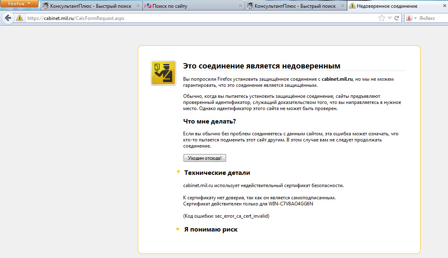This screenshot has height=258, width=448.
Task: Open the URL history dropdown arrow
Action: click(x=390, y=18)
